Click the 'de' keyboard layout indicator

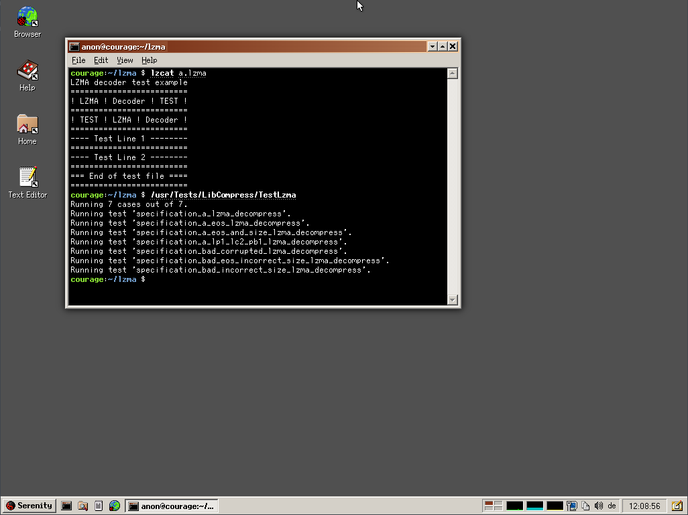coord(612,506)
